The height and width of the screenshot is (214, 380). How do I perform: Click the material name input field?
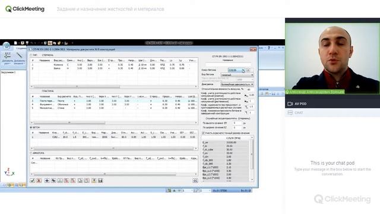click(228, 64)
